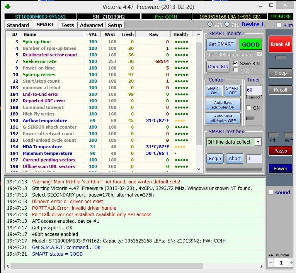Click the Raw column header
The height and width of the screenshot is (273, 296).
pos(153,34)
